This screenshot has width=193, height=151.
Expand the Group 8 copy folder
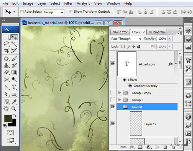pyautogui.click(x=119, y=93)
